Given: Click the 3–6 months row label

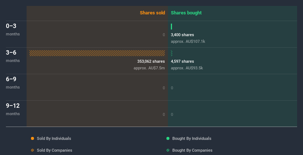Looking at the screenshot, I should click(13, 56).
